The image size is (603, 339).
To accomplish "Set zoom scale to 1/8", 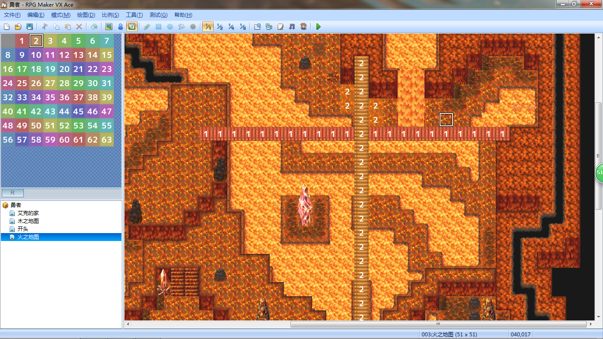I will (242, 26).
